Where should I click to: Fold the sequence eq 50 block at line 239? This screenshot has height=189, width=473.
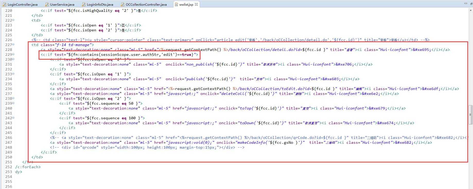pyautogui.click(x=13, y=103)
